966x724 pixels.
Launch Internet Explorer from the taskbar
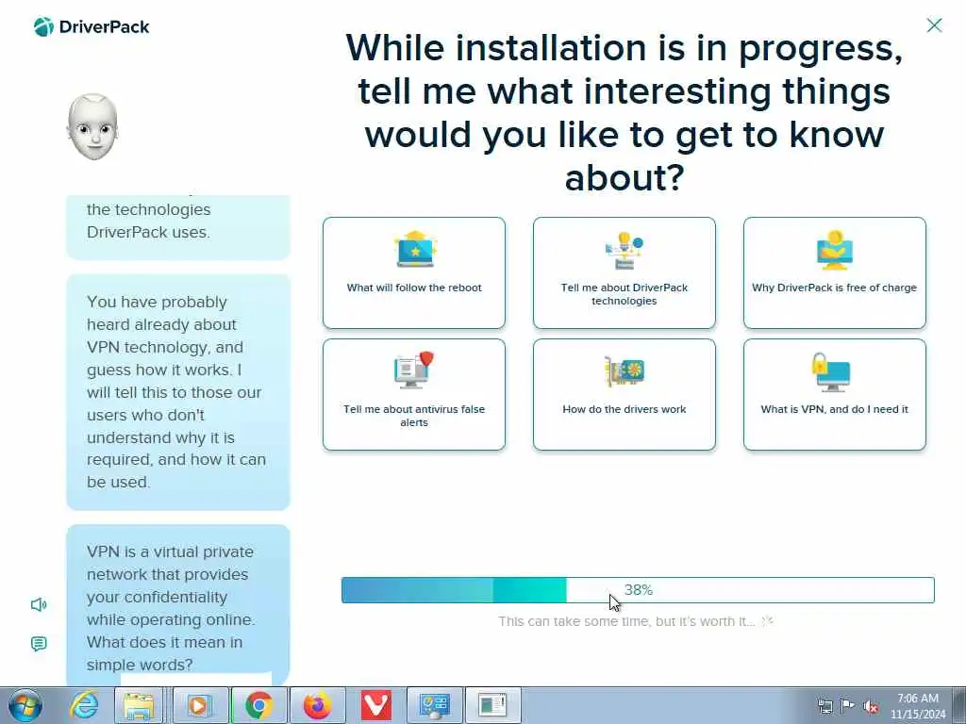83,705
